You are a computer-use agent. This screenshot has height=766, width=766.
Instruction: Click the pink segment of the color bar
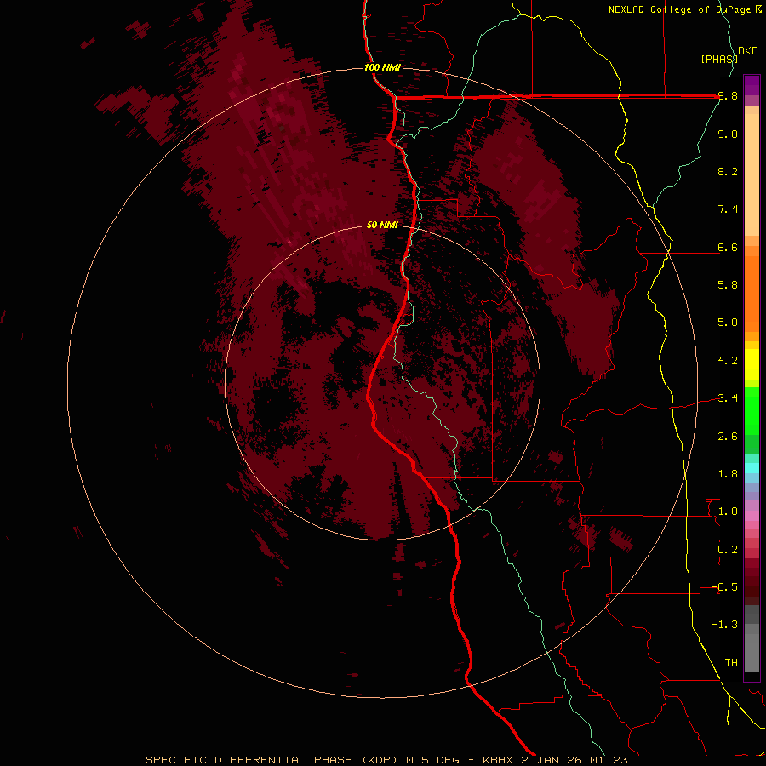click(752, 516)
